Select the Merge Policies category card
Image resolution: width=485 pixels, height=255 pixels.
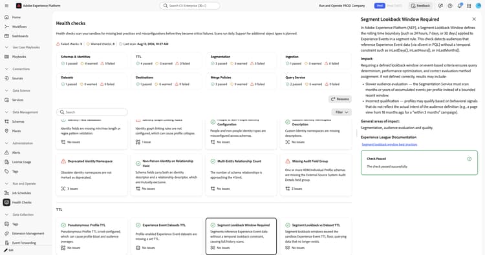[241, 81]
